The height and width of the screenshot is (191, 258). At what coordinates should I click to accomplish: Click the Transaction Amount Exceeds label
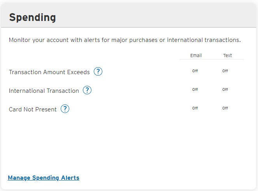point(49,72)
